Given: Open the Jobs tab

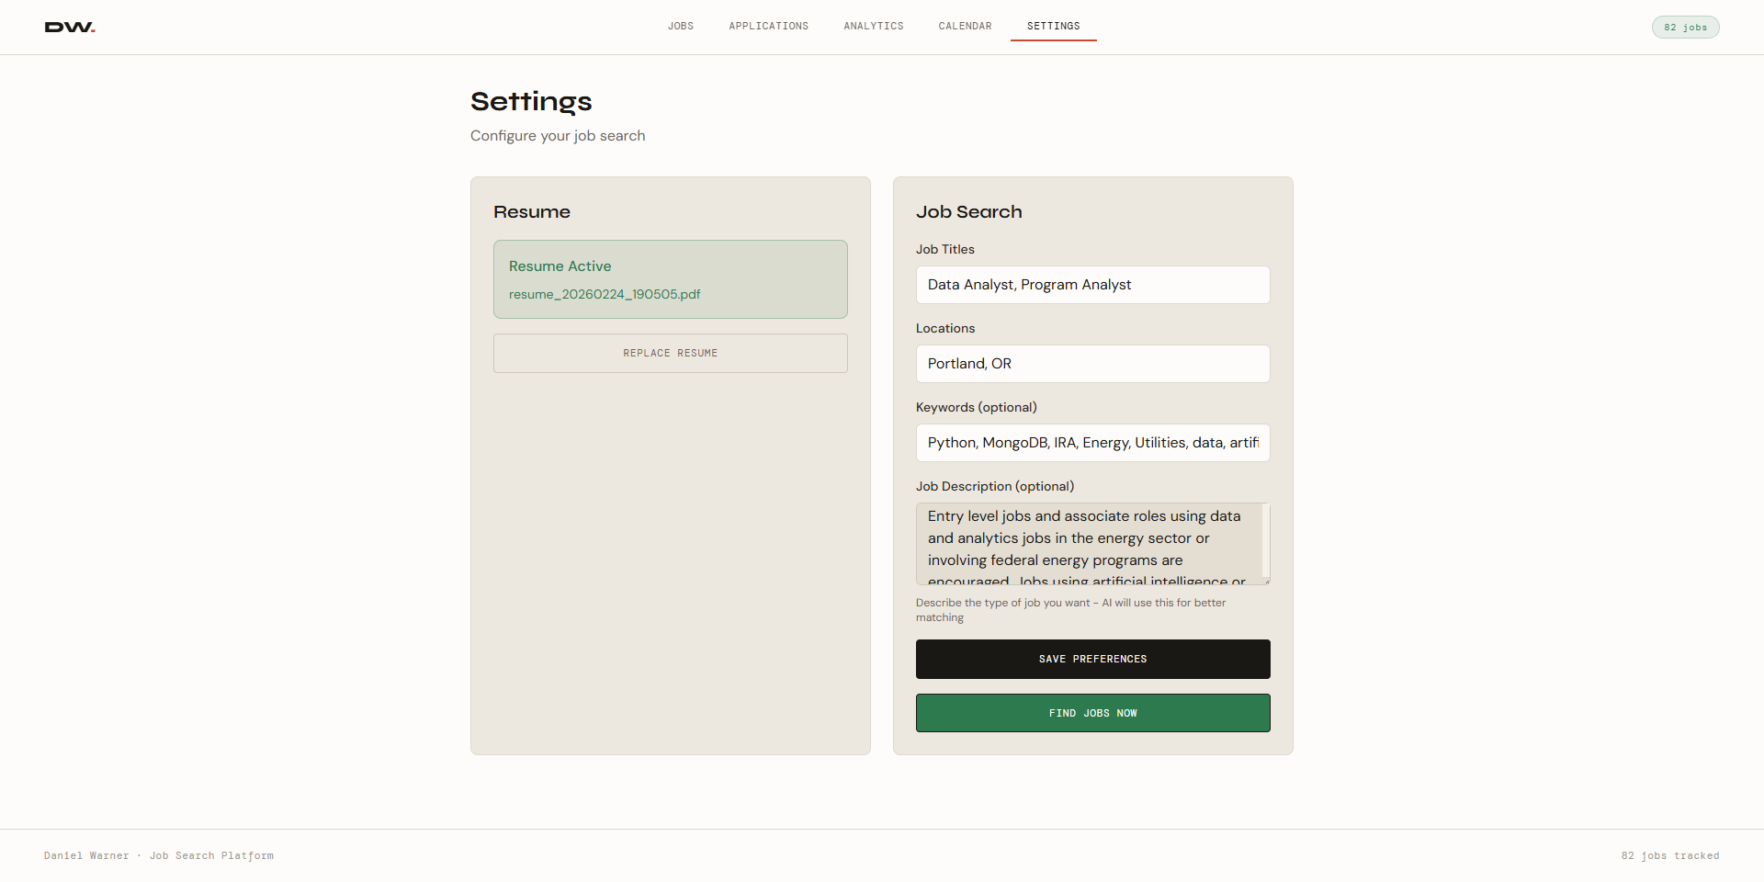Looking at the screenshot, I should pyautogui.click(x=681, y=27).
